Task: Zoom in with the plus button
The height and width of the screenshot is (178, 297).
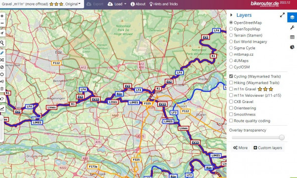Action: click(x=2, y=16)
